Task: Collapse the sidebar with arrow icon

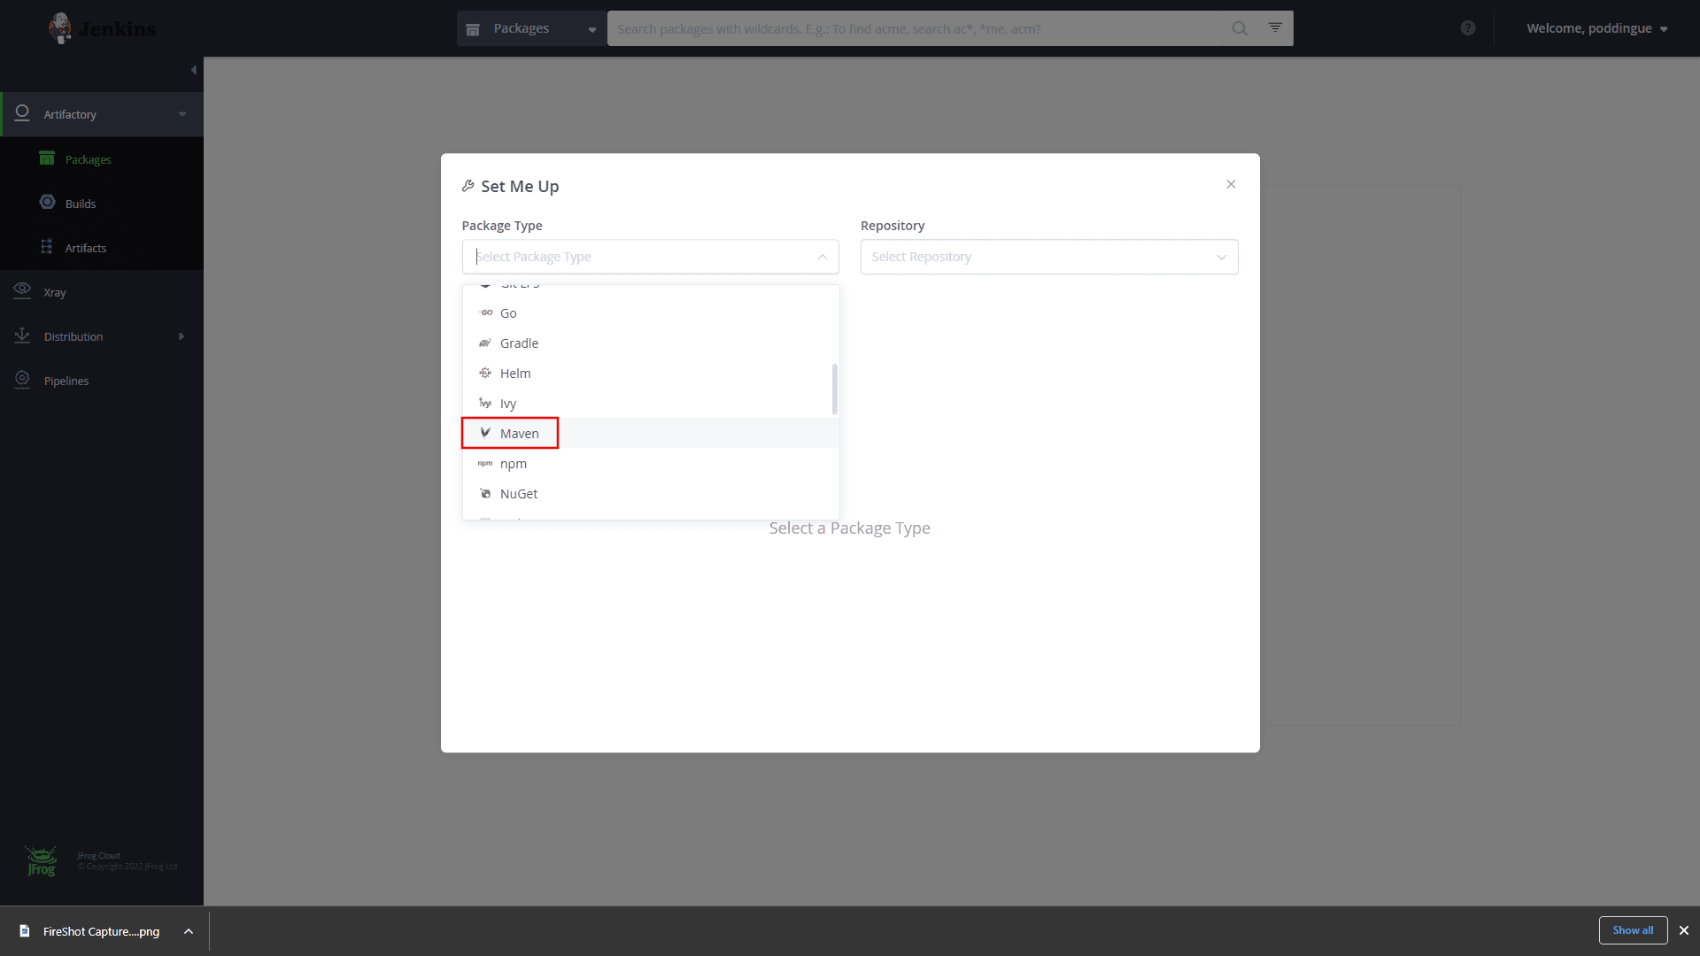Action: point(194,70)
